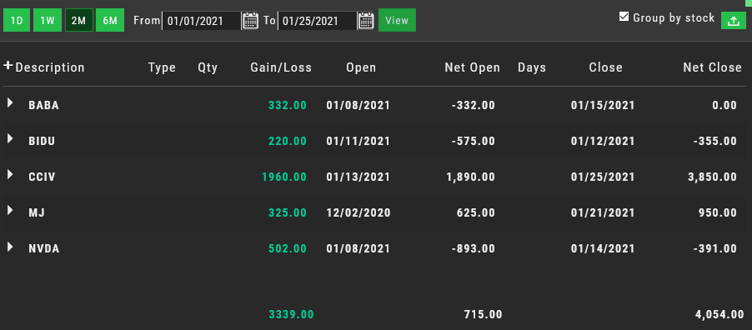The image size is (752, 330).
Task: Select the 1D time range
Action: coord(17,21)
